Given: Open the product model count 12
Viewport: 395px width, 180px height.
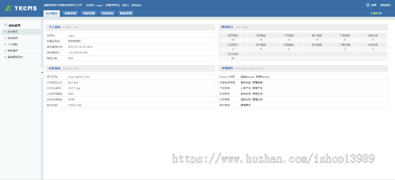Looking at the screenshot, I should point(289,40).
